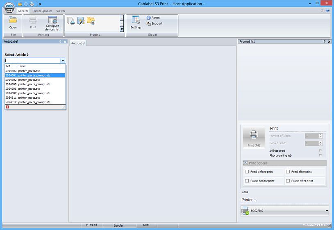Toggle the Abort running job checkbox
Screen dimensions: 334x230
320,155
